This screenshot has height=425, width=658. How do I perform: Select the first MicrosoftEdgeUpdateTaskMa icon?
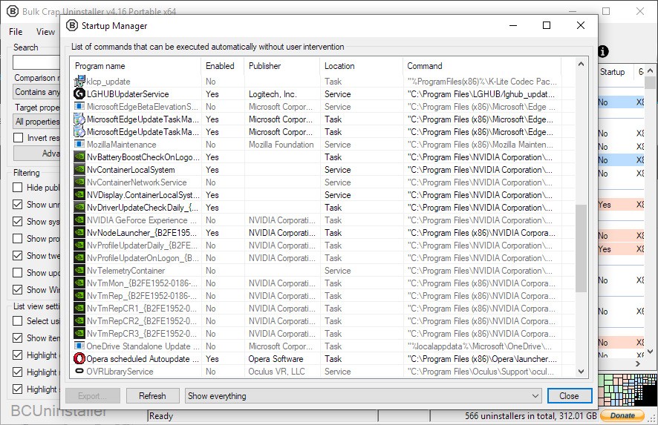coord(79,119)
